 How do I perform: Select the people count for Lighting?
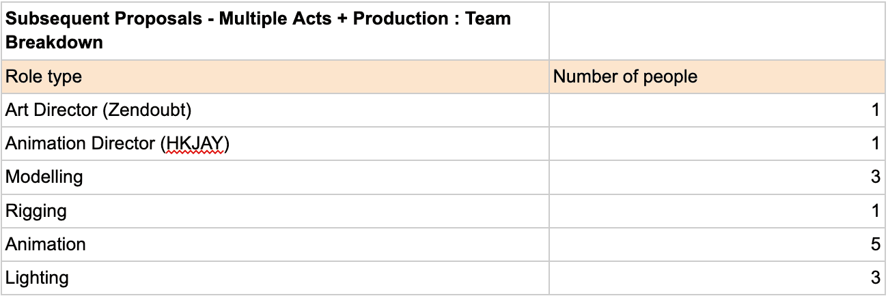point(716,278)
